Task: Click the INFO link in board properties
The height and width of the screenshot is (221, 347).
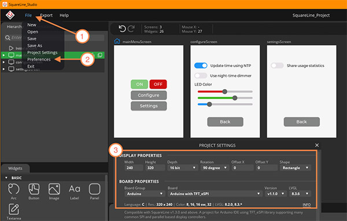Action: (307, 205)
